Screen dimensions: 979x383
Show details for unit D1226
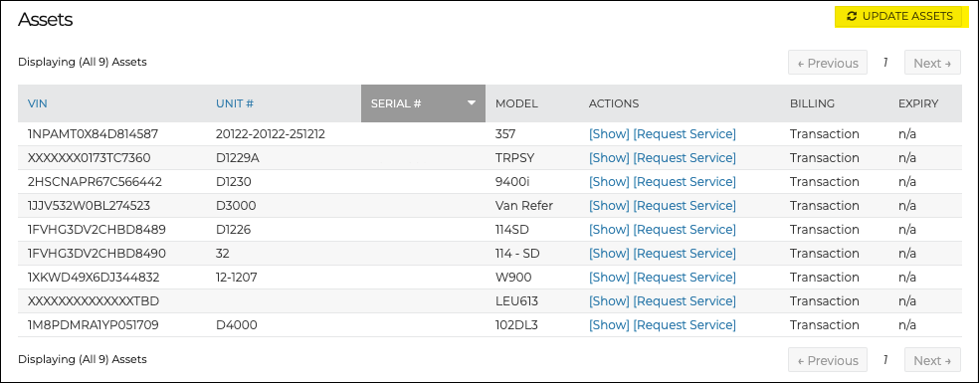(609, 230)
